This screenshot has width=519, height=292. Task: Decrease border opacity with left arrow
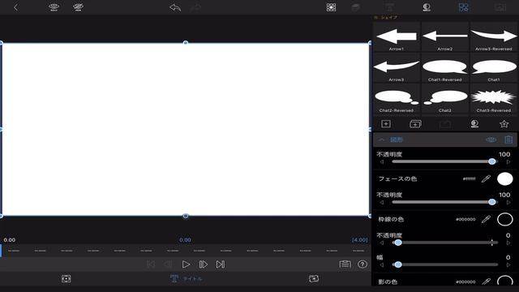coord(382,243)
